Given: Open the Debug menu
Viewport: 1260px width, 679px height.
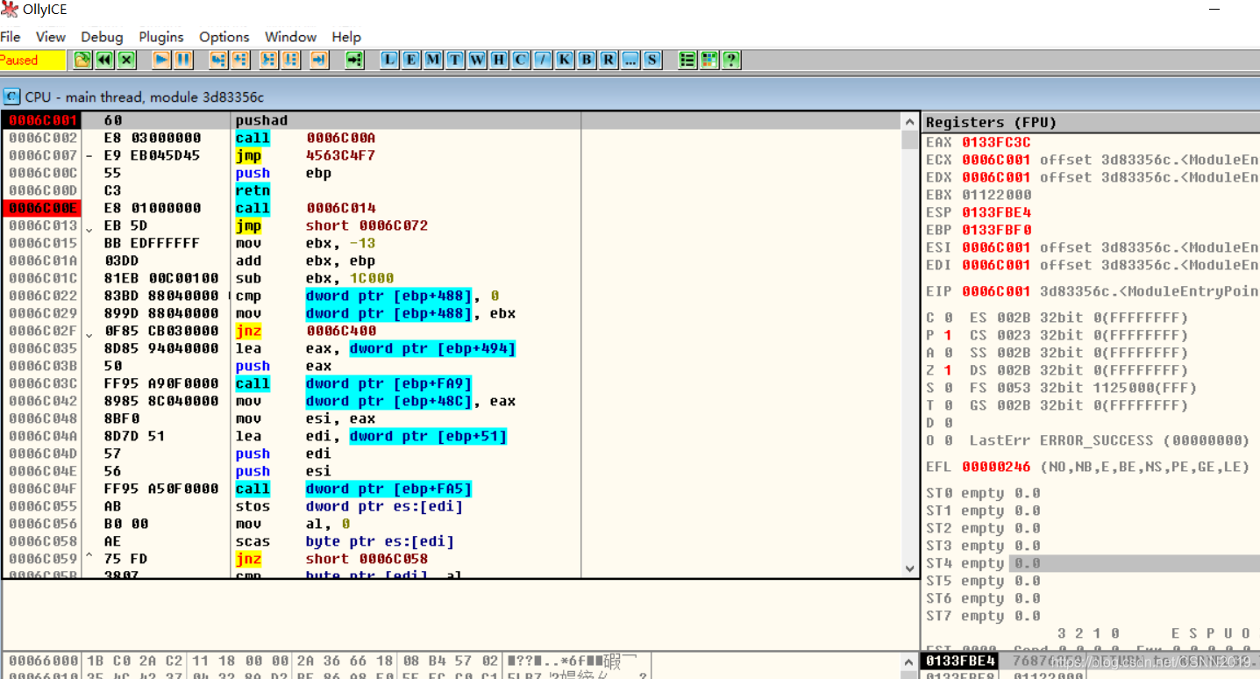Looking at the screenshot, I should point(102,37).
